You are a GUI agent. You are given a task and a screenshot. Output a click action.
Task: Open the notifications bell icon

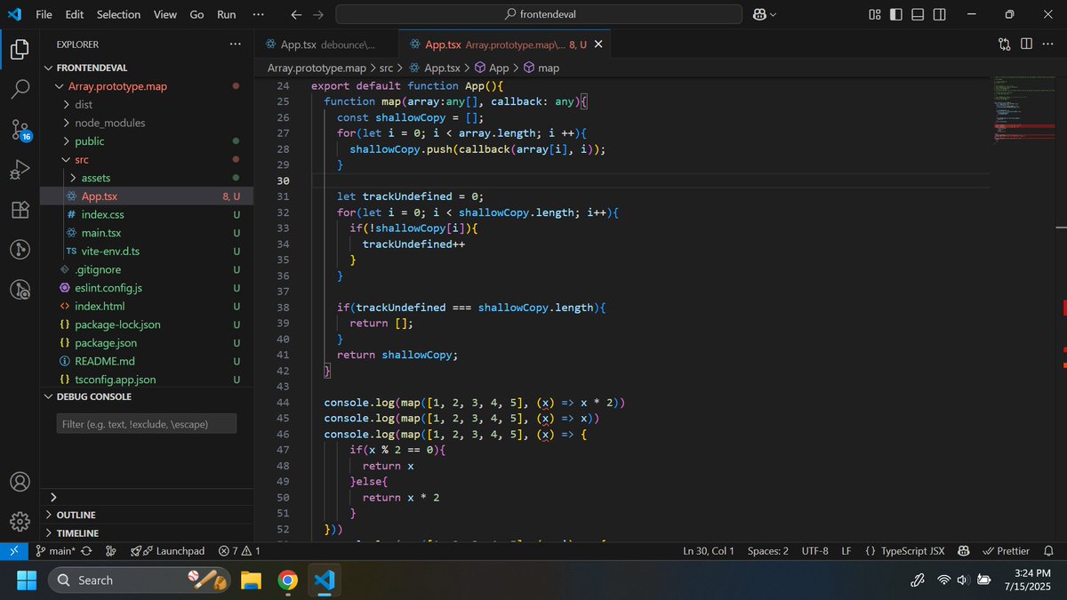click(x=1048, y=551)
